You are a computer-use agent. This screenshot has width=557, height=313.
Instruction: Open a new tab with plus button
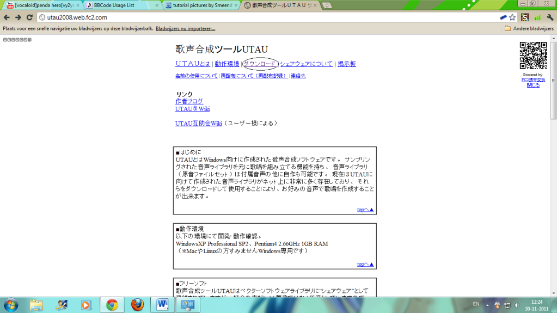(327, 5)
